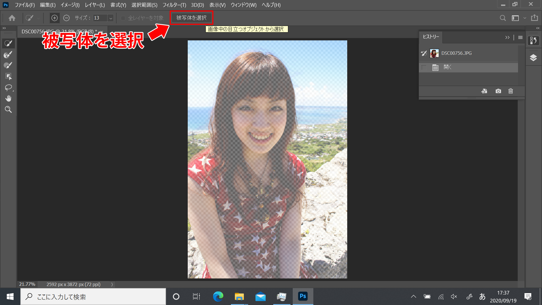Create a new snapshot with the camera icon

(498, 91)
